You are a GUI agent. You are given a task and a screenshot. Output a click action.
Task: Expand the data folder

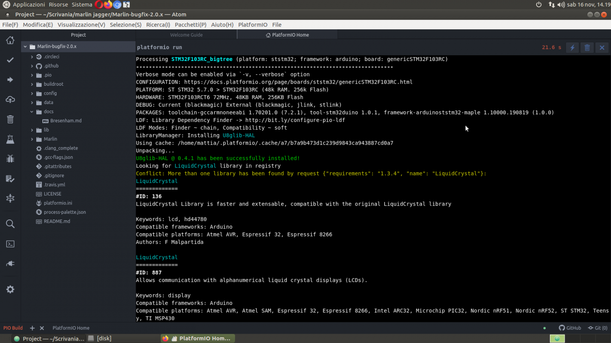(x=32, y=102)
